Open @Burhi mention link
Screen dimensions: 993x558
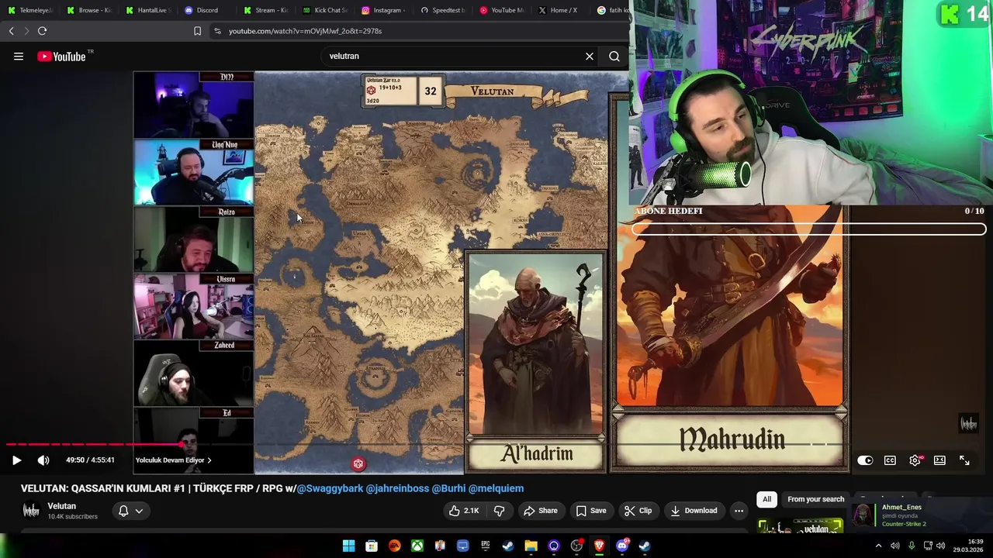pos(448,488)
